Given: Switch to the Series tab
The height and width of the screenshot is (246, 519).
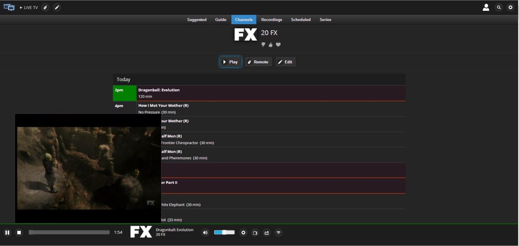Looking at the screenshot, I should tap(325, 20).
